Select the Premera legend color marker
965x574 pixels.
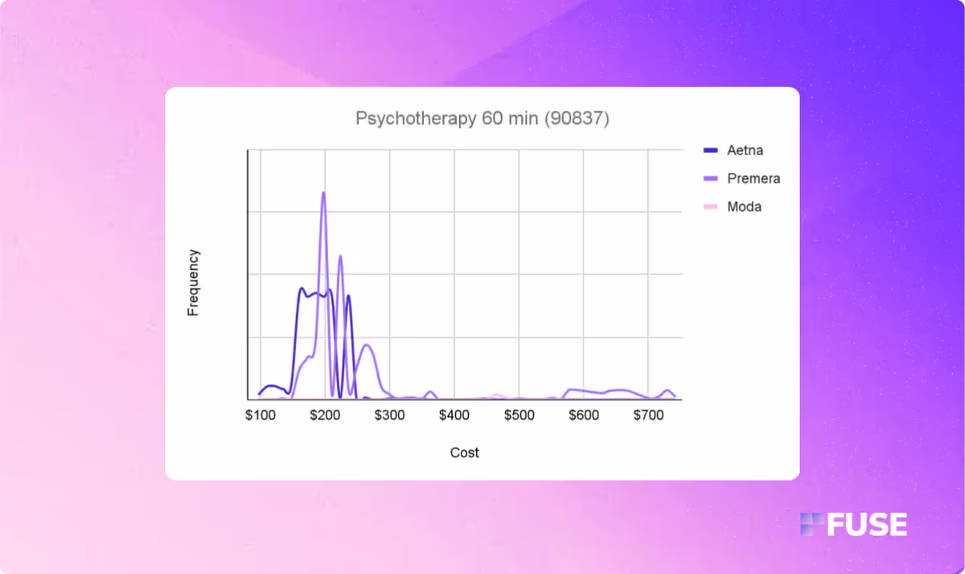point(711,178)
